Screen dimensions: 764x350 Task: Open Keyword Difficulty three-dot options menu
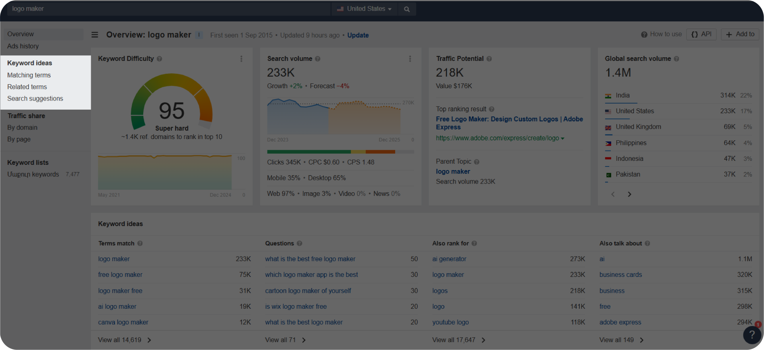tap(241, 59)
